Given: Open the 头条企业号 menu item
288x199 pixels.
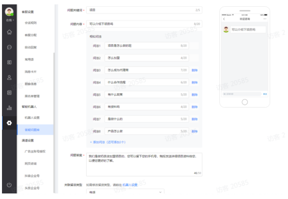Looking at the screenshot, I should click(32, 188).
